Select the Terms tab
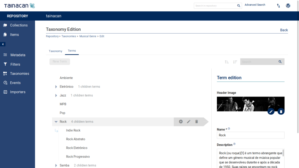 [72, 50]
